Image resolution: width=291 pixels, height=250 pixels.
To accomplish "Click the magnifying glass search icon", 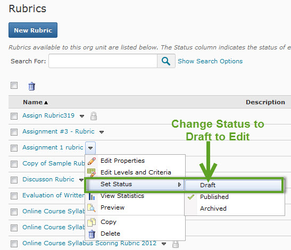I will click(x=166, y=61).
